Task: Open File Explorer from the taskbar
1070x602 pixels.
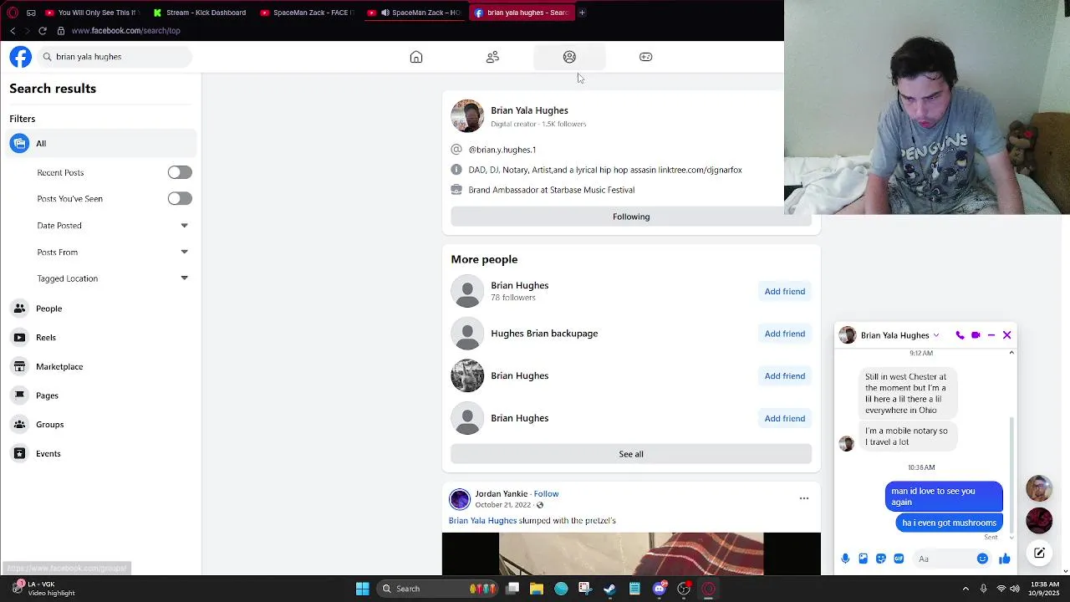Action: click(x=537, y=589)
